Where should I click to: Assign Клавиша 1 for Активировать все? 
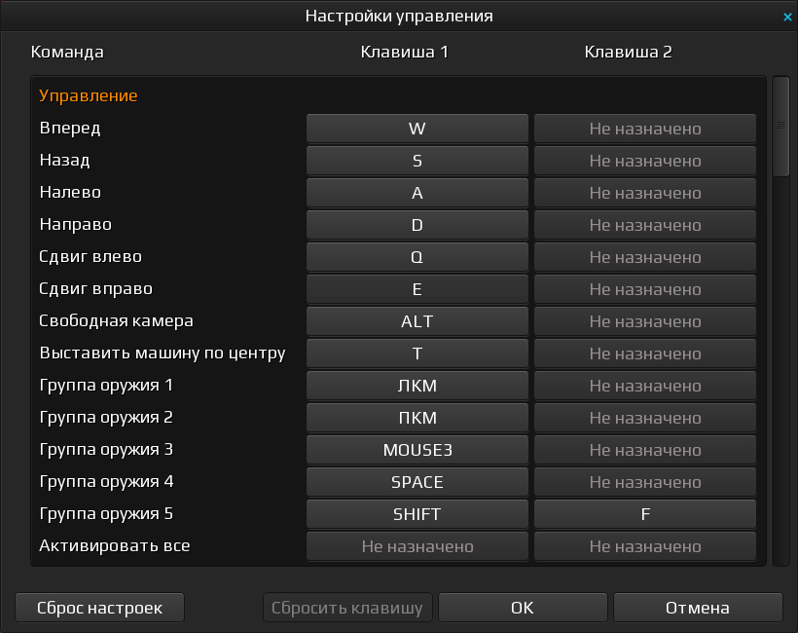coord(417,545)
